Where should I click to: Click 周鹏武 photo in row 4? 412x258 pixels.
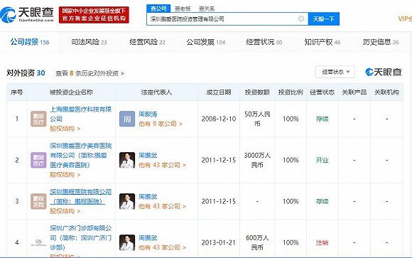tap(127, 242)
